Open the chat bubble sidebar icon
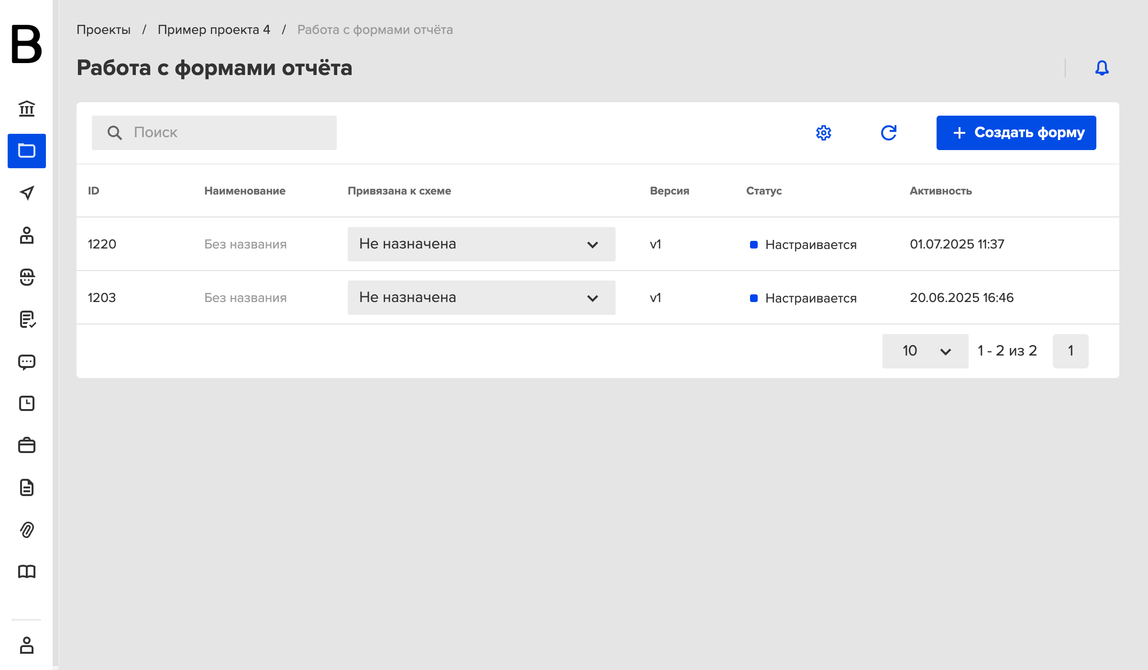 [x=27, y=362]
